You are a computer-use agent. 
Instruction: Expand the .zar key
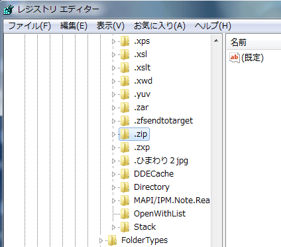[113, 108]
